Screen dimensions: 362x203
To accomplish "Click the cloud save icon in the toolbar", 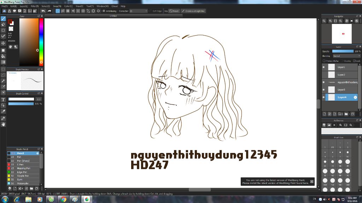I will (x=4, y=11).
